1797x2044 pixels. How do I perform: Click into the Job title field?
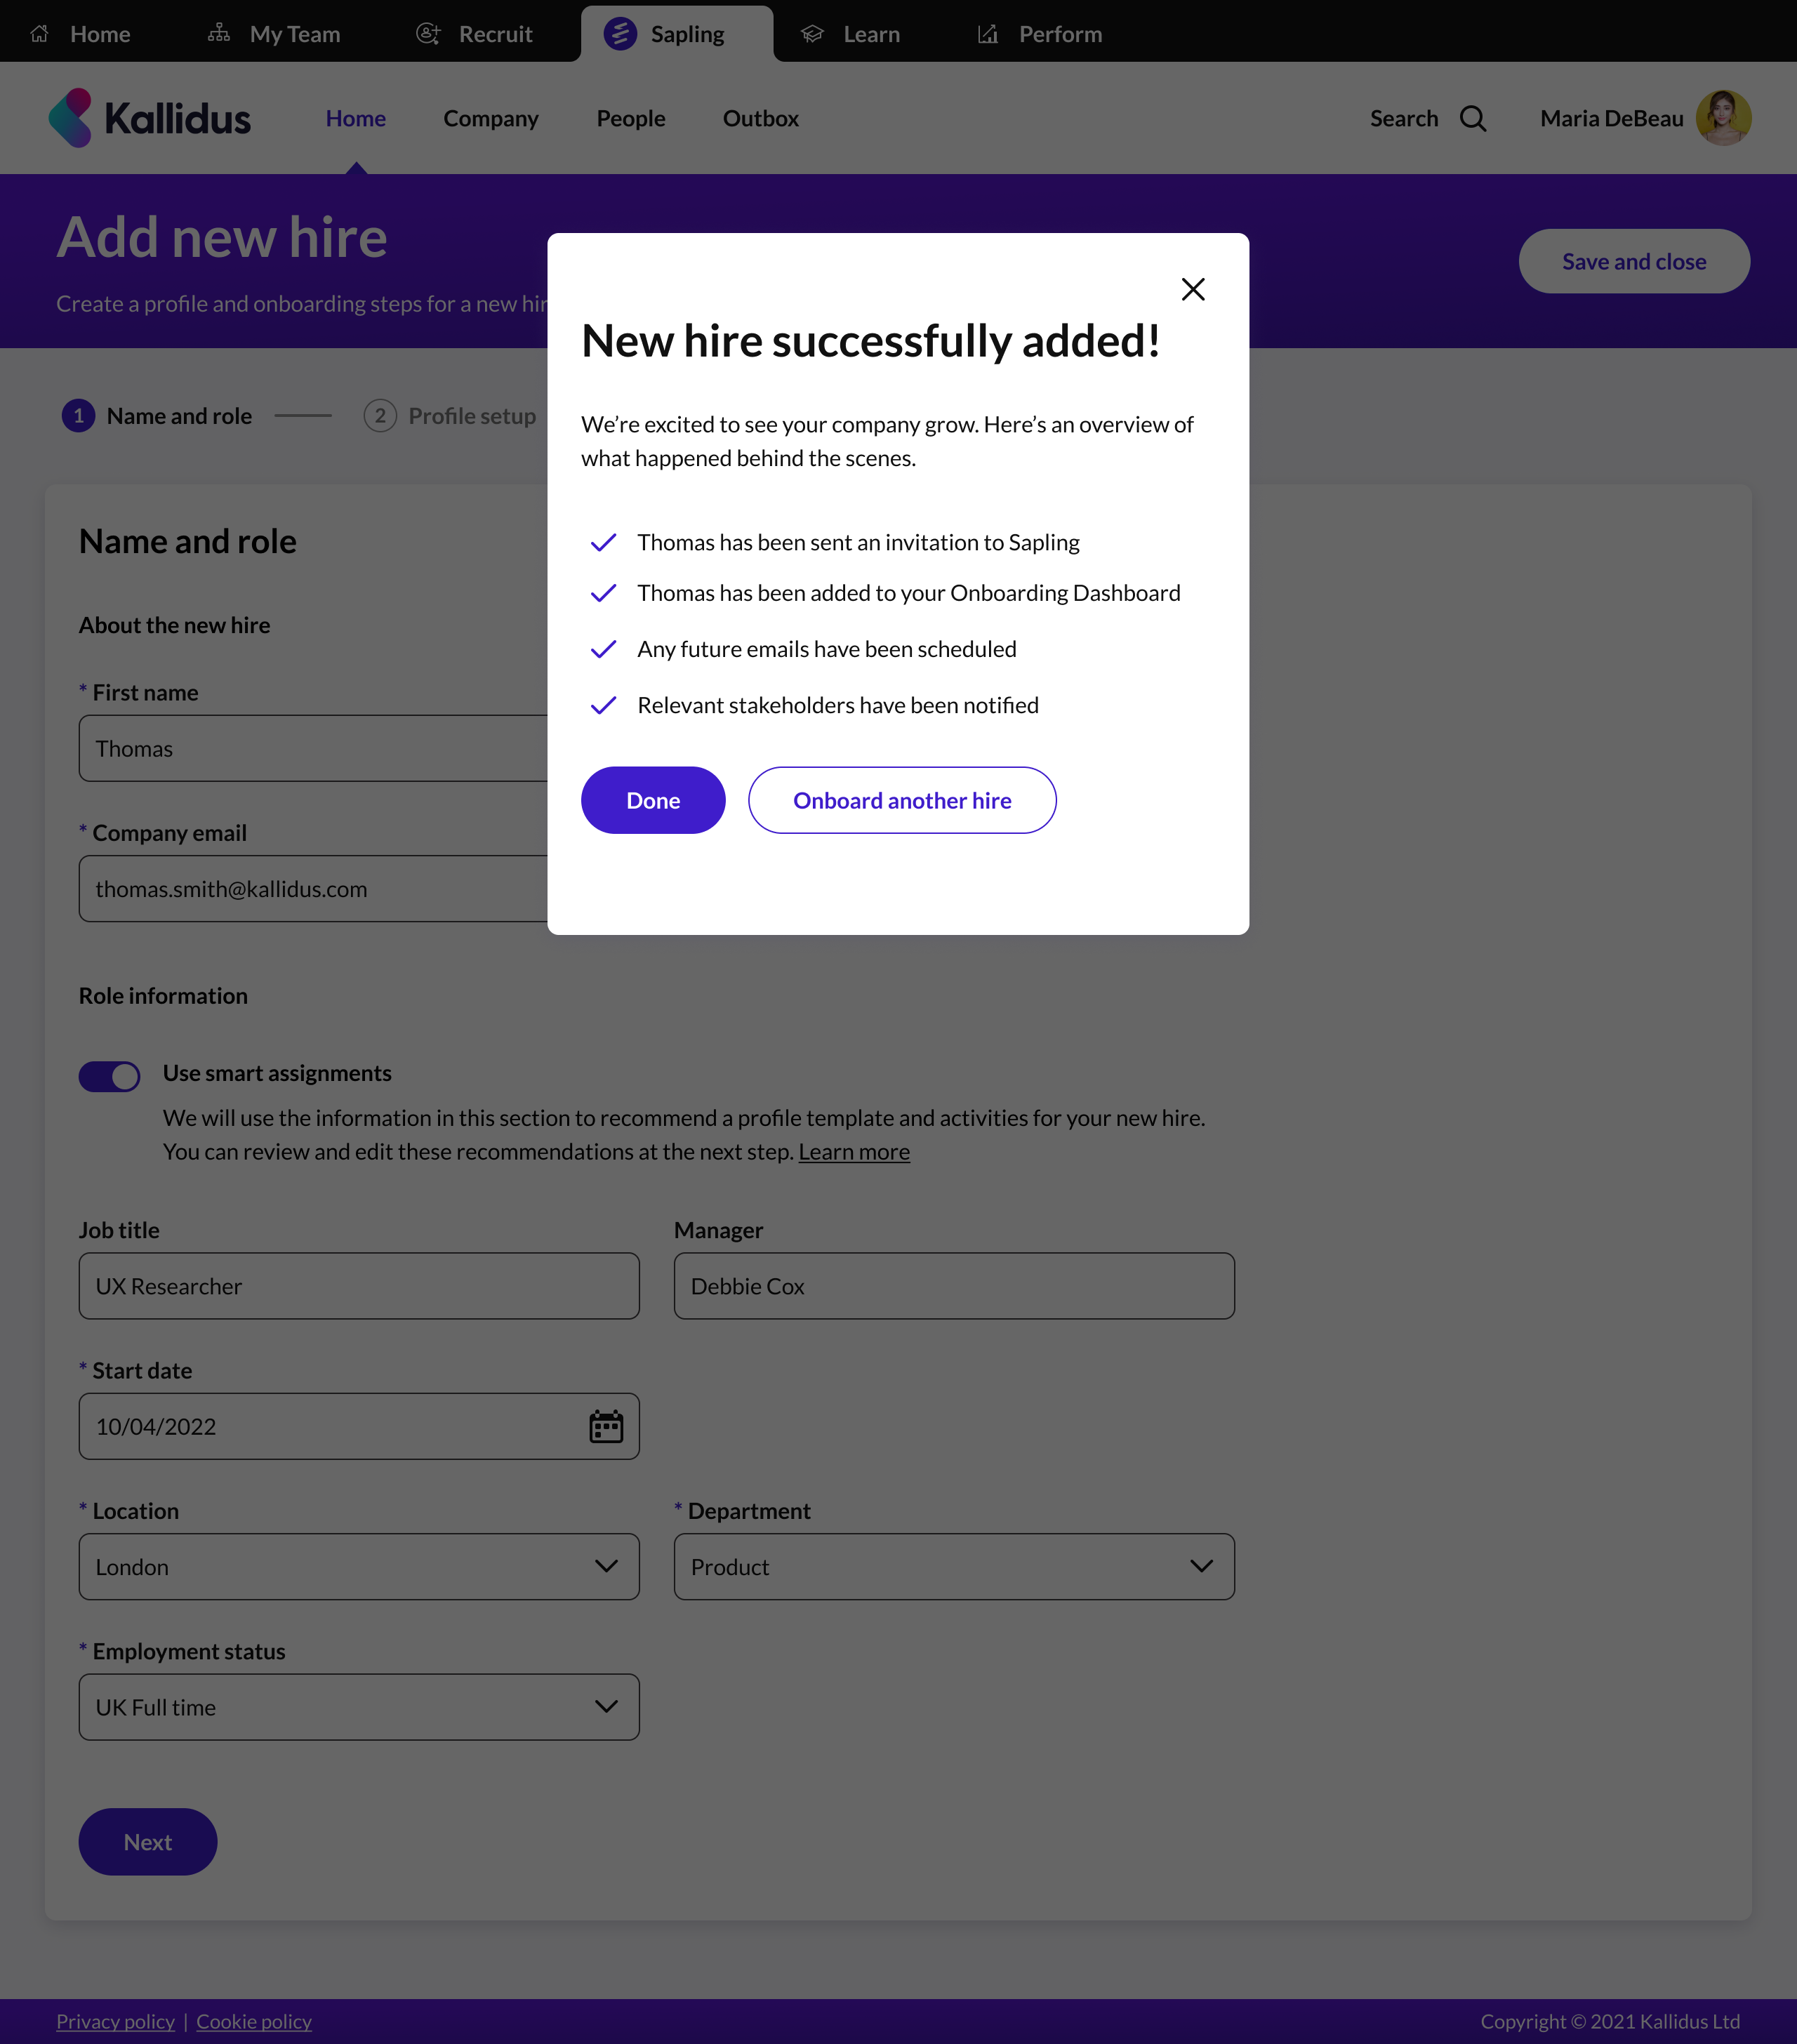[359, 1286]
